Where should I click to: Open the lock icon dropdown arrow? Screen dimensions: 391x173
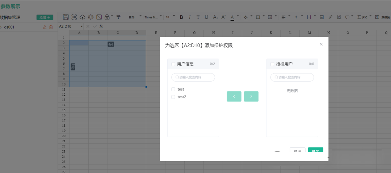[112, 16]
